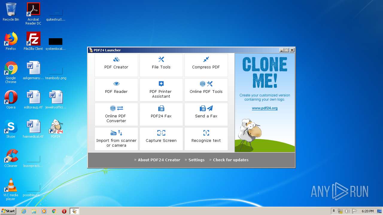
Task: Click the Clone Me sheep banner
Action: point(265,103)
